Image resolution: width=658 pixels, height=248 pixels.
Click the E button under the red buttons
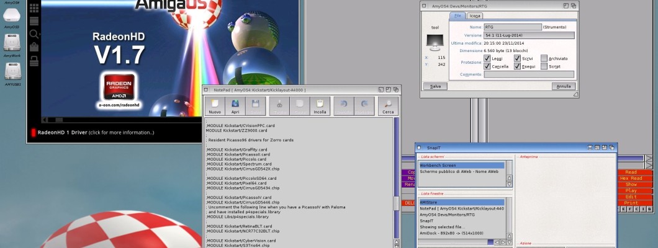[x=624, y=208]
